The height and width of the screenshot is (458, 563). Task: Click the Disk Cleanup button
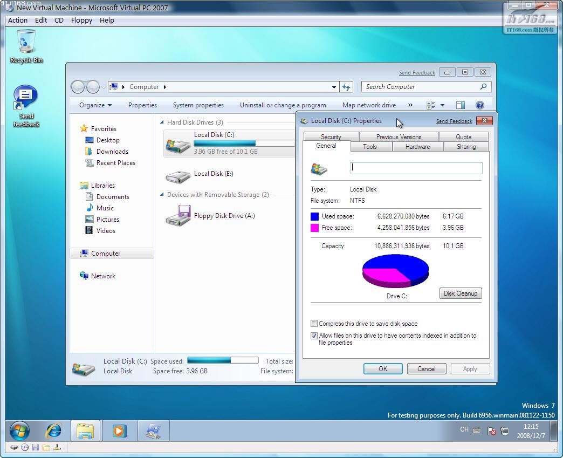(x=461, y=293)
